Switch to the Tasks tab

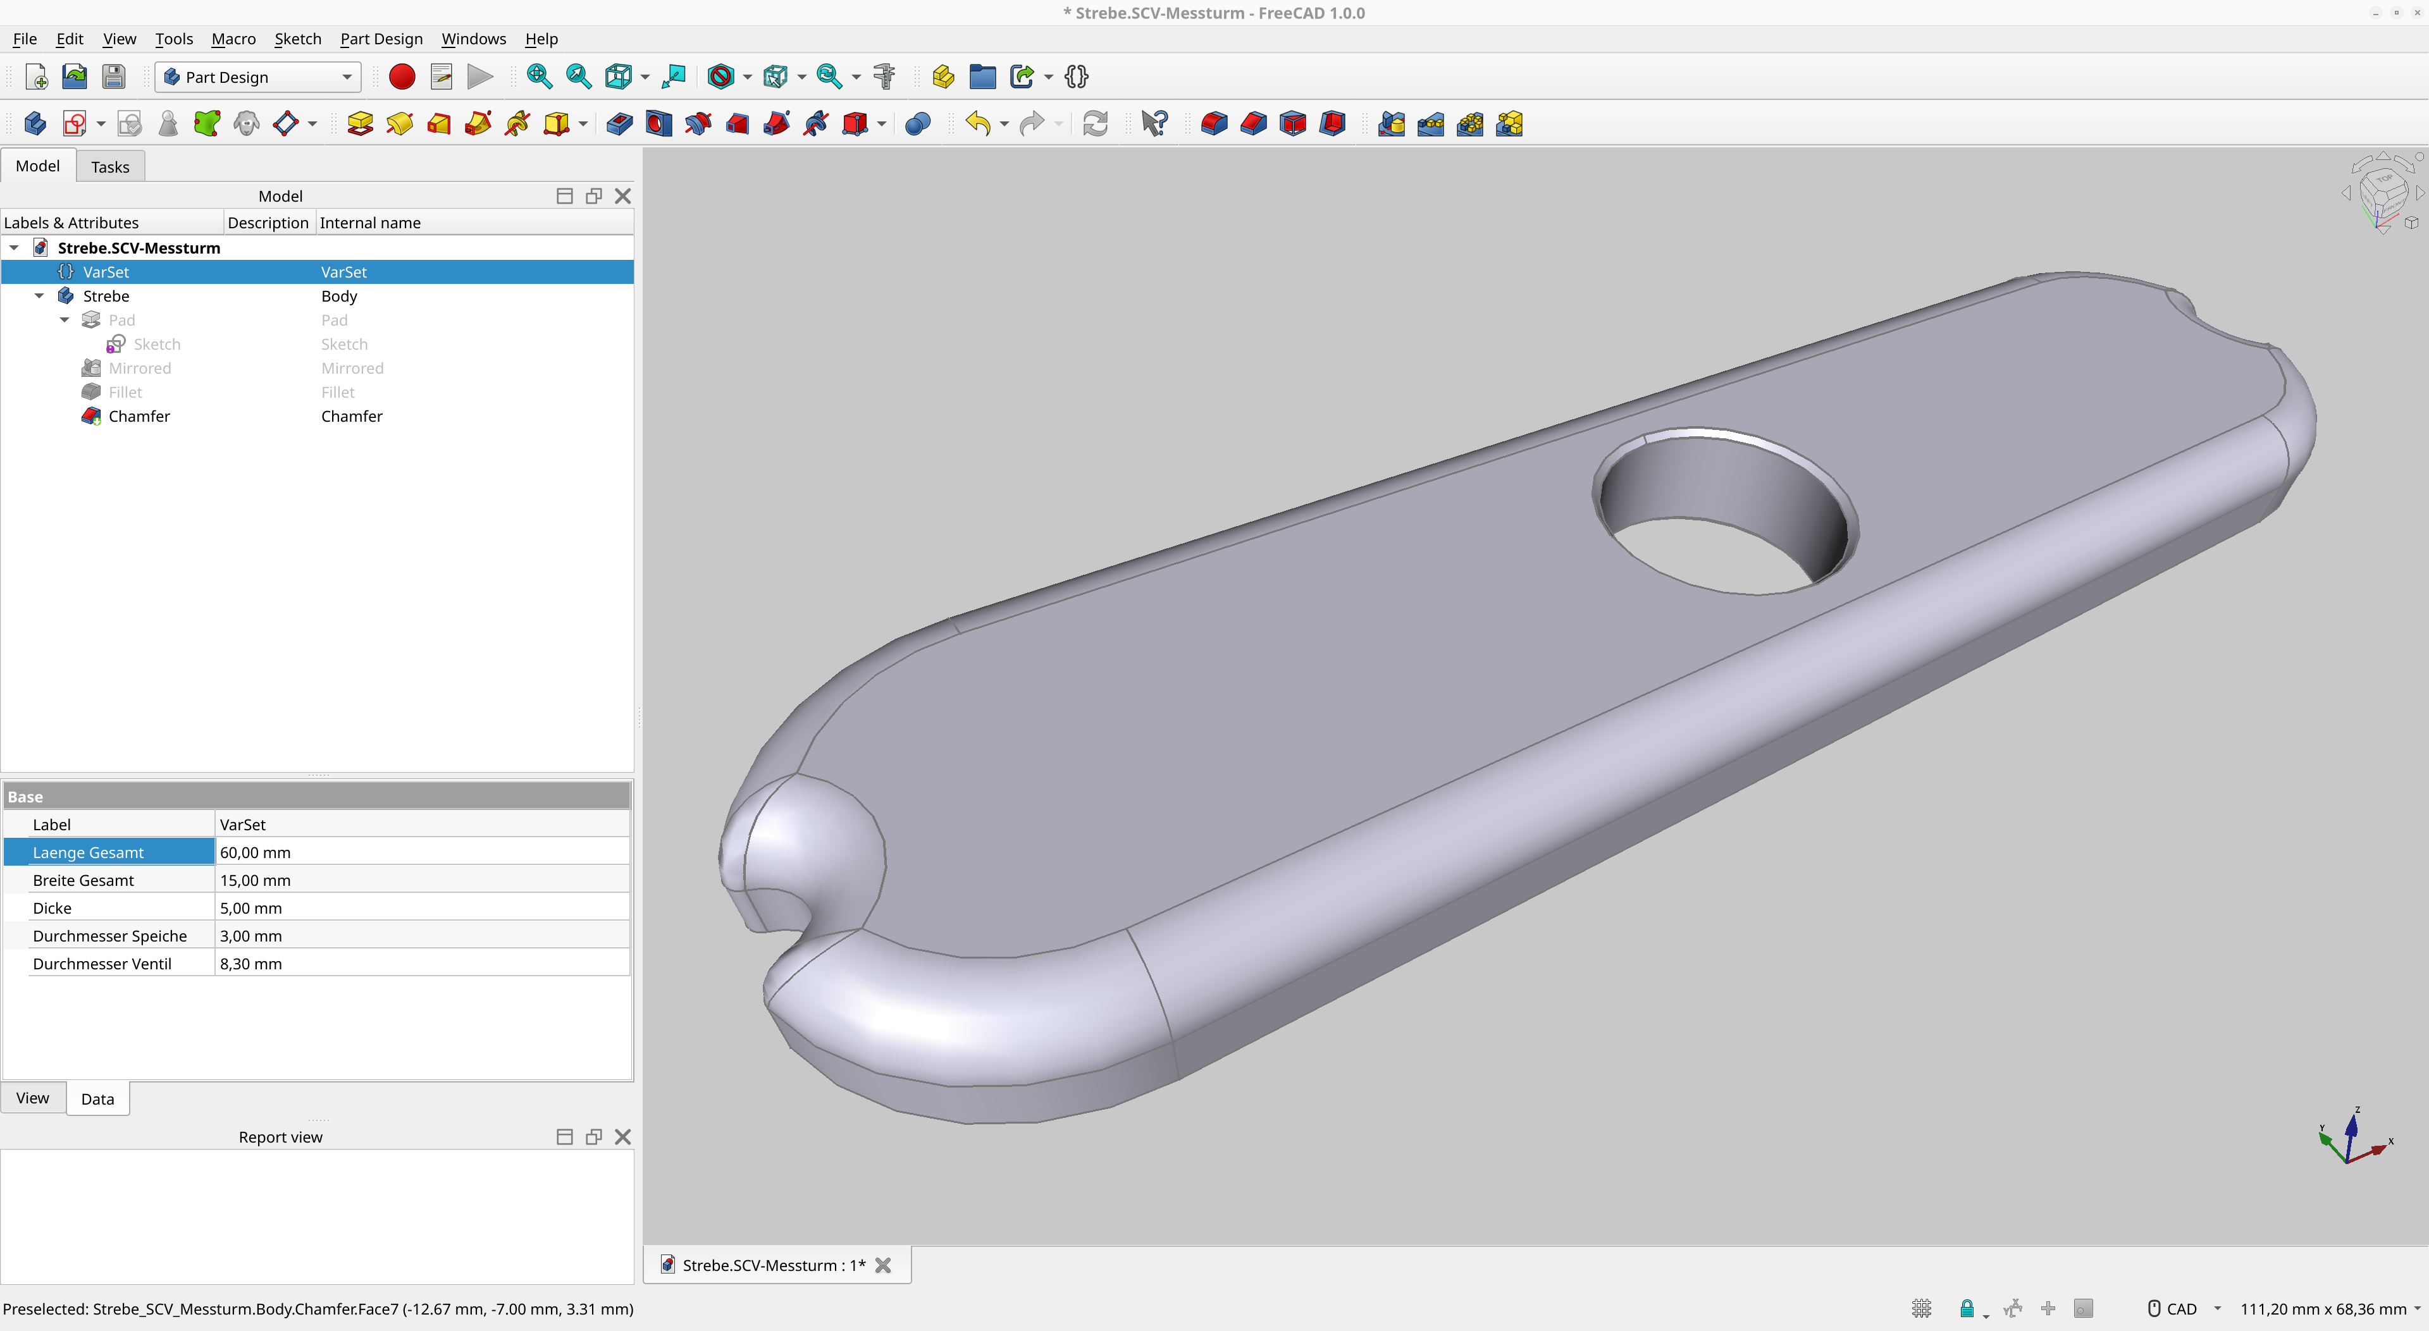click(x=110, y=167)
